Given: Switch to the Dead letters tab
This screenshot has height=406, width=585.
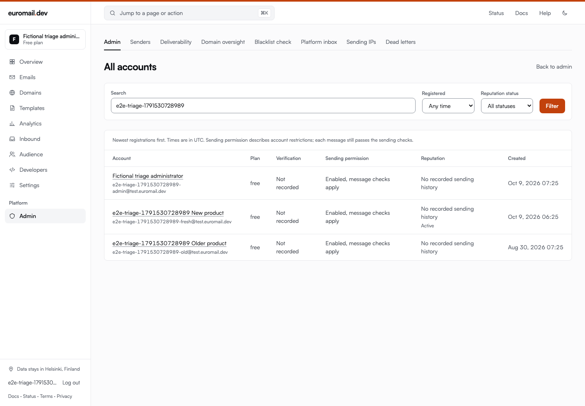Looking at the screenshot, I should tap(401, 42).
